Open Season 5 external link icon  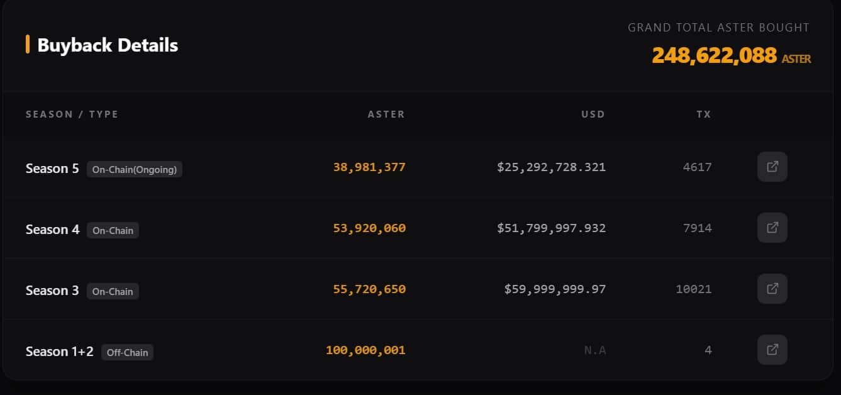tap(772, 167)
